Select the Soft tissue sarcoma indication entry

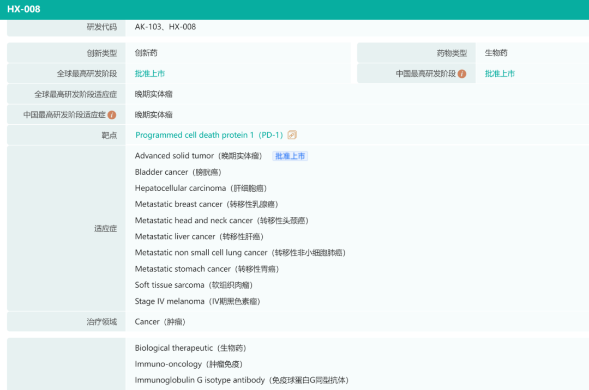tap(194, 284)
